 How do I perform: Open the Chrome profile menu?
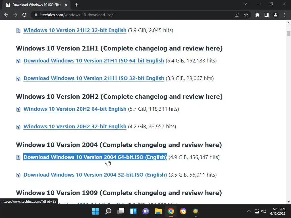tap(276, 15)
